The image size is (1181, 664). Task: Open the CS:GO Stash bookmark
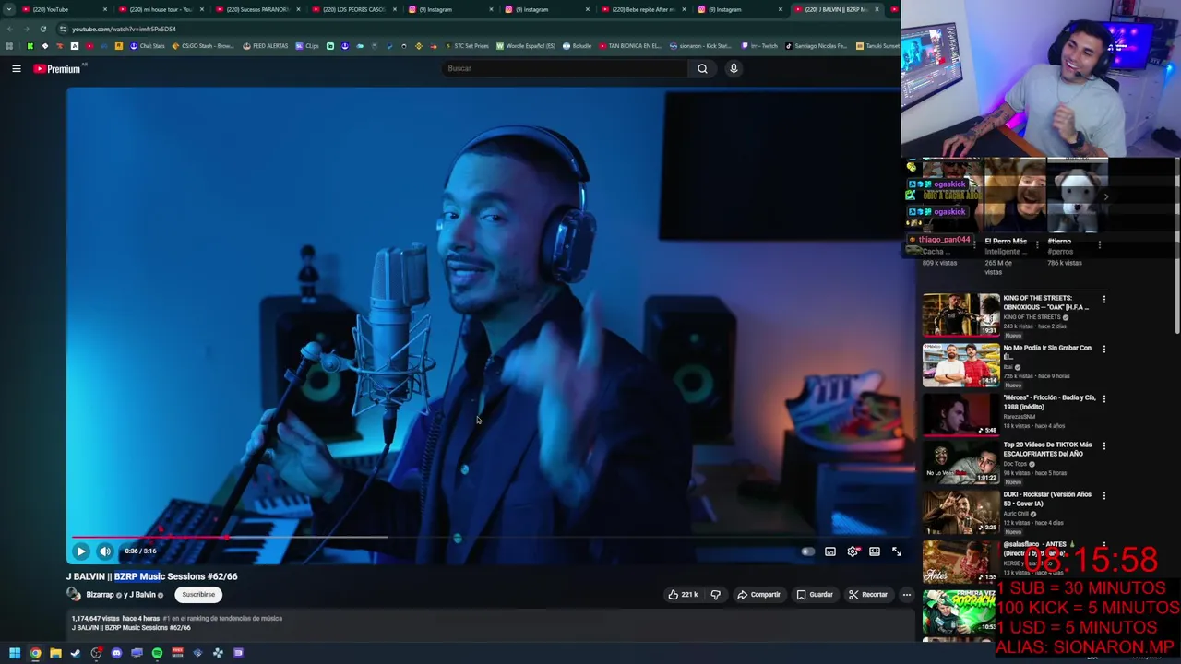tap(203, 46)
